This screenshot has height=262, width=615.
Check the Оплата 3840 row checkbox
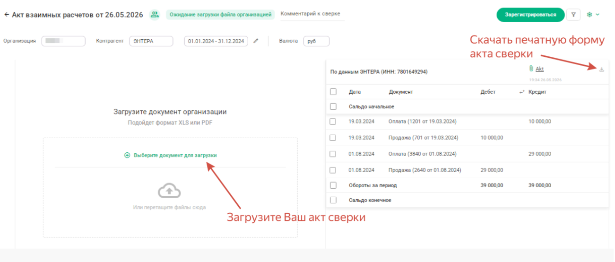pyautogui.click(x=333, y=154)
